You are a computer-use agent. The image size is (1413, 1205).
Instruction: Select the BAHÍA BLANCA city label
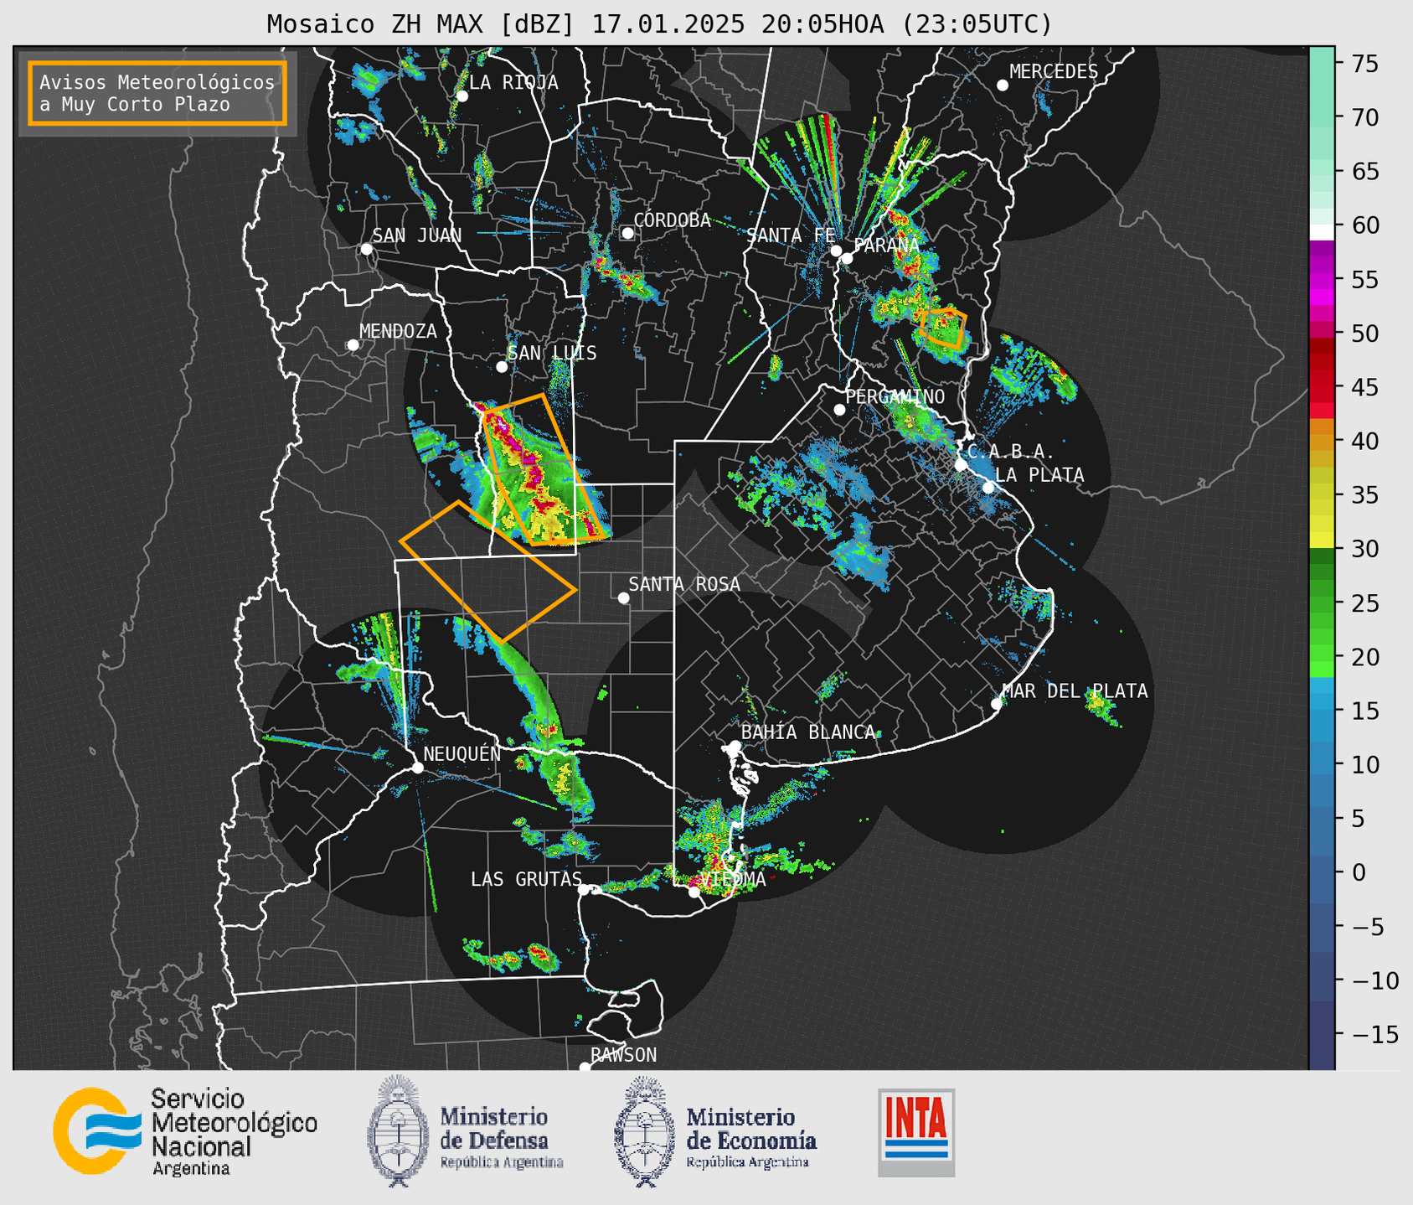(x=808, y=732)
